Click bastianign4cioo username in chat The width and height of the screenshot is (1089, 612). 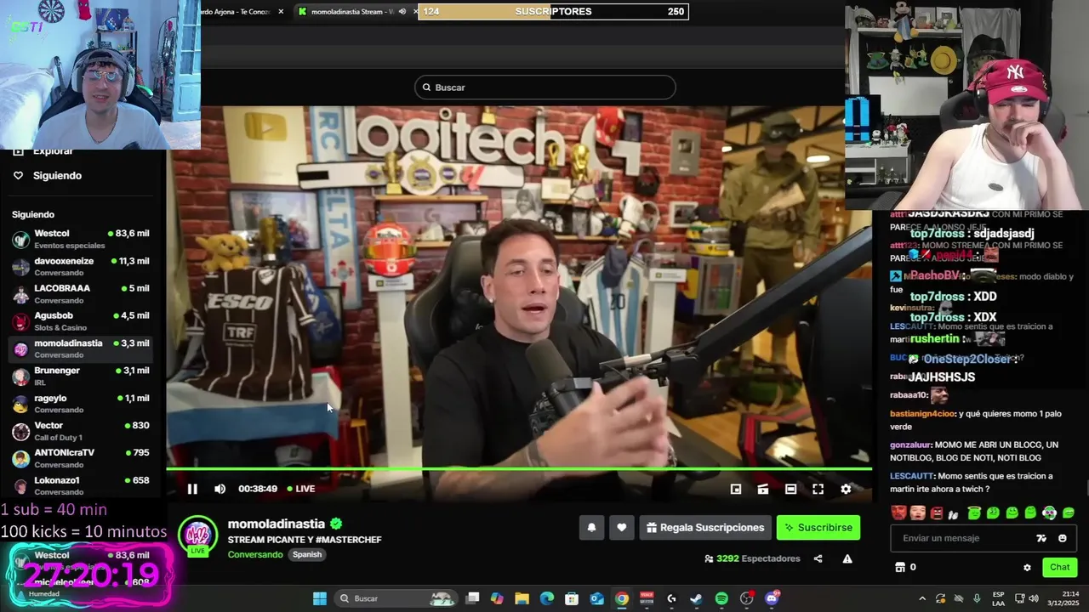click(x=923, y=414)
